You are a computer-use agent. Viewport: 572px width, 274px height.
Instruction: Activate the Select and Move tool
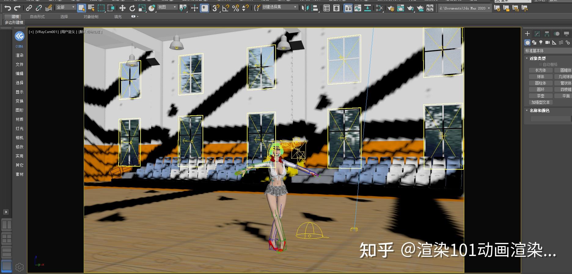coord(122,8)
